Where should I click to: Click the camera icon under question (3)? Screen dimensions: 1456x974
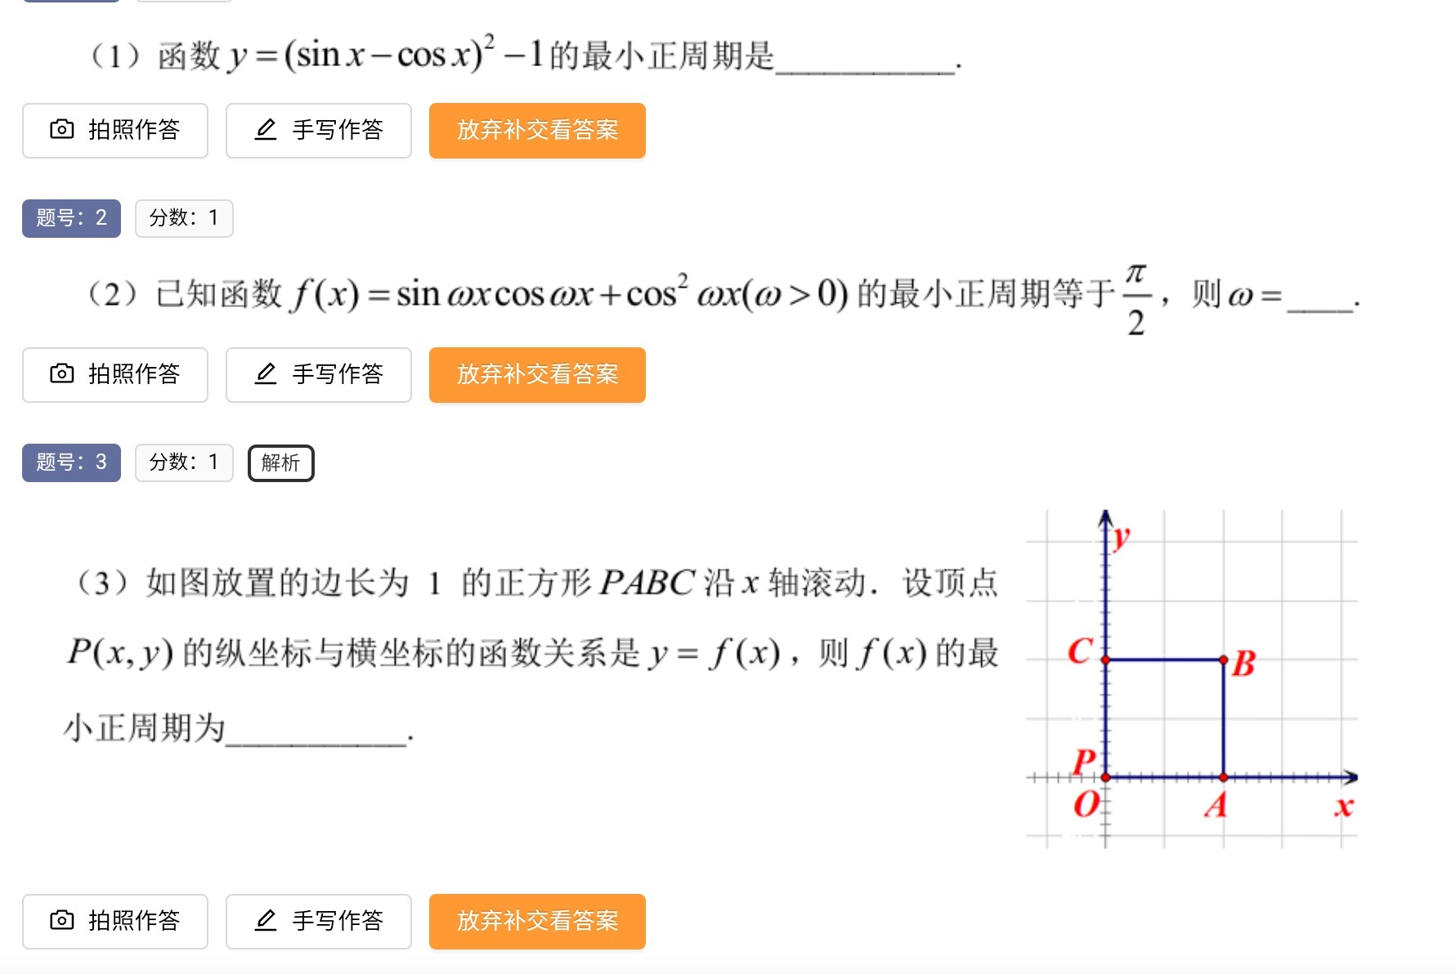click(62, 920)
